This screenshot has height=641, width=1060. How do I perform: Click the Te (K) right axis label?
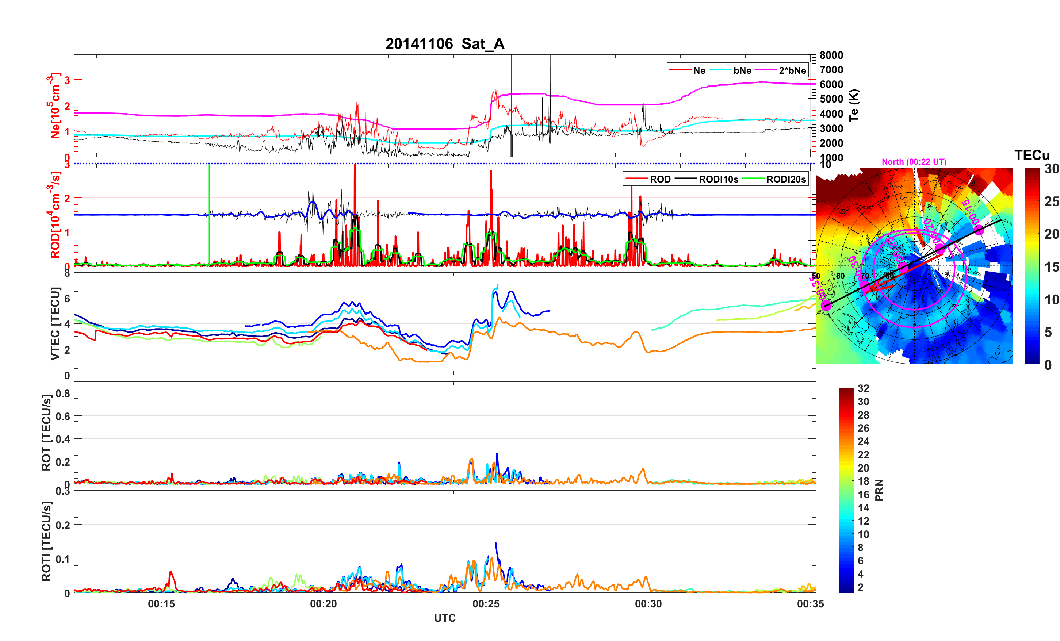(x=854, y=105)
